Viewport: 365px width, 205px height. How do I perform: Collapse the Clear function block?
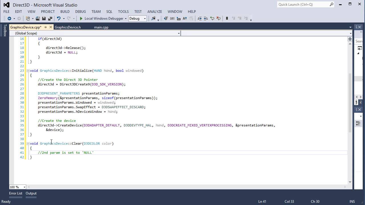(x=28, y=143)
